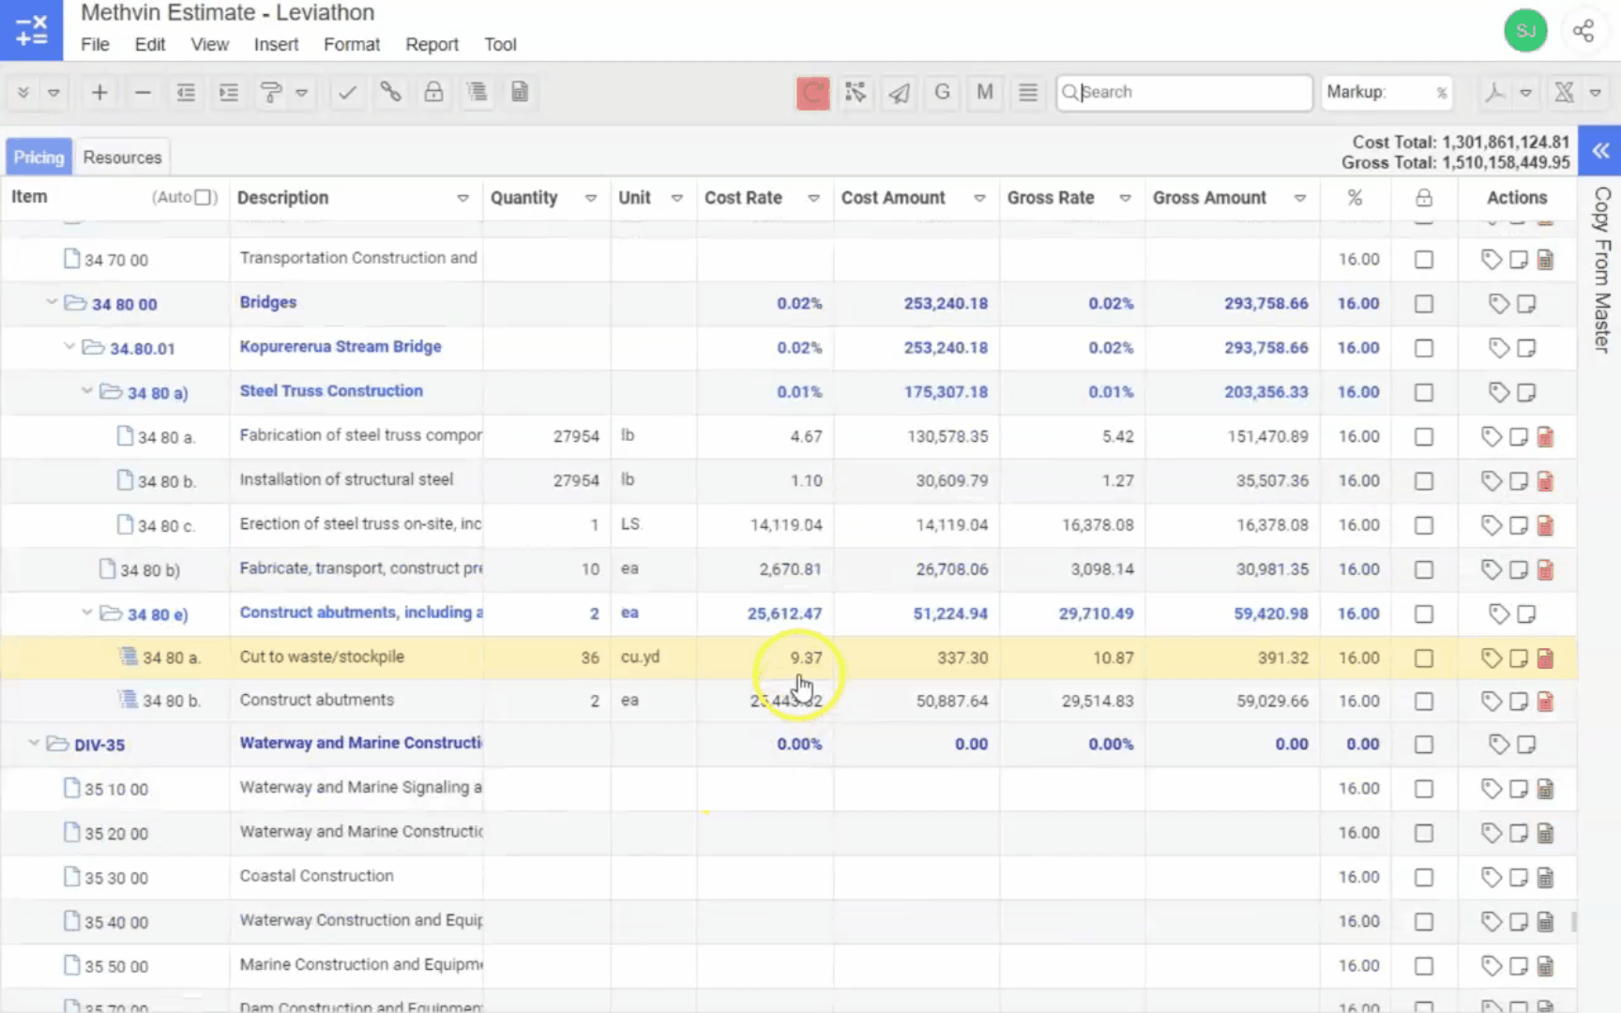Tick lock checkbox for Construct abutments 34 80 b.
Viewport: 1621px width, 1013px height.
tap(1423, 702)
